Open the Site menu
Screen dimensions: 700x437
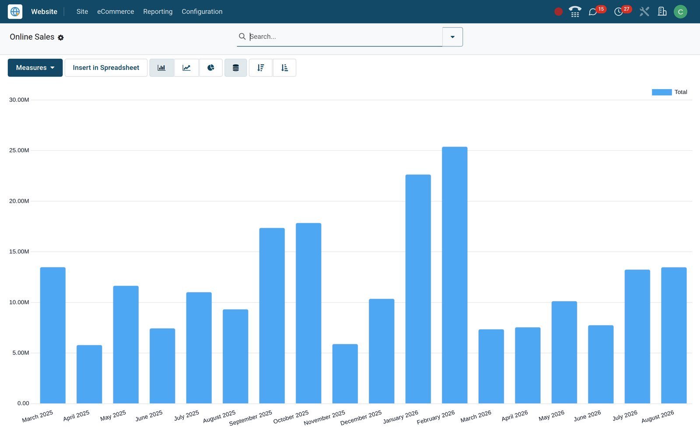[82, 12]
